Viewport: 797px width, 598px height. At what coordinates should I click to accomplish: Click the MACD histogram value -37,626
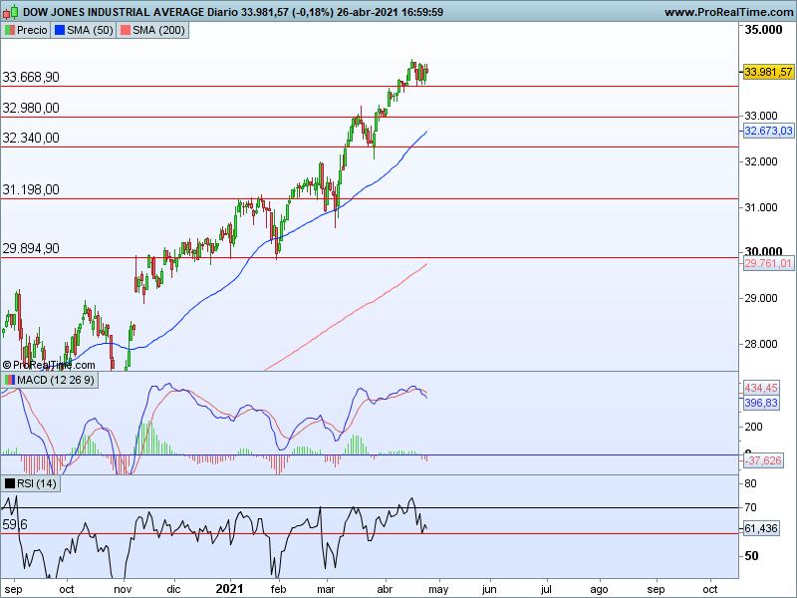click(763, 460)
